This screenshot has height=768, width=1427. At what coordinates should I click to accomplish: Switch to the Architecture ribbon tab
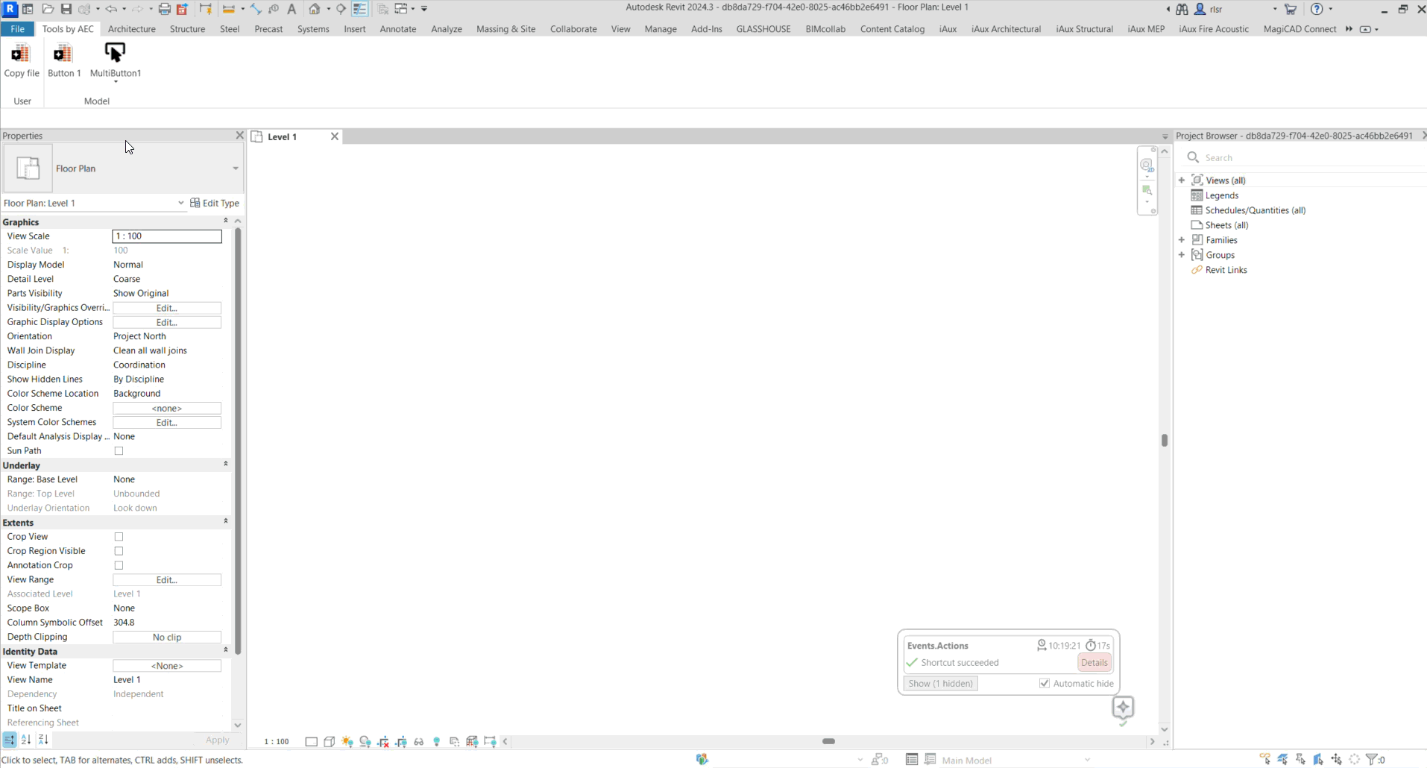point(131,28)
